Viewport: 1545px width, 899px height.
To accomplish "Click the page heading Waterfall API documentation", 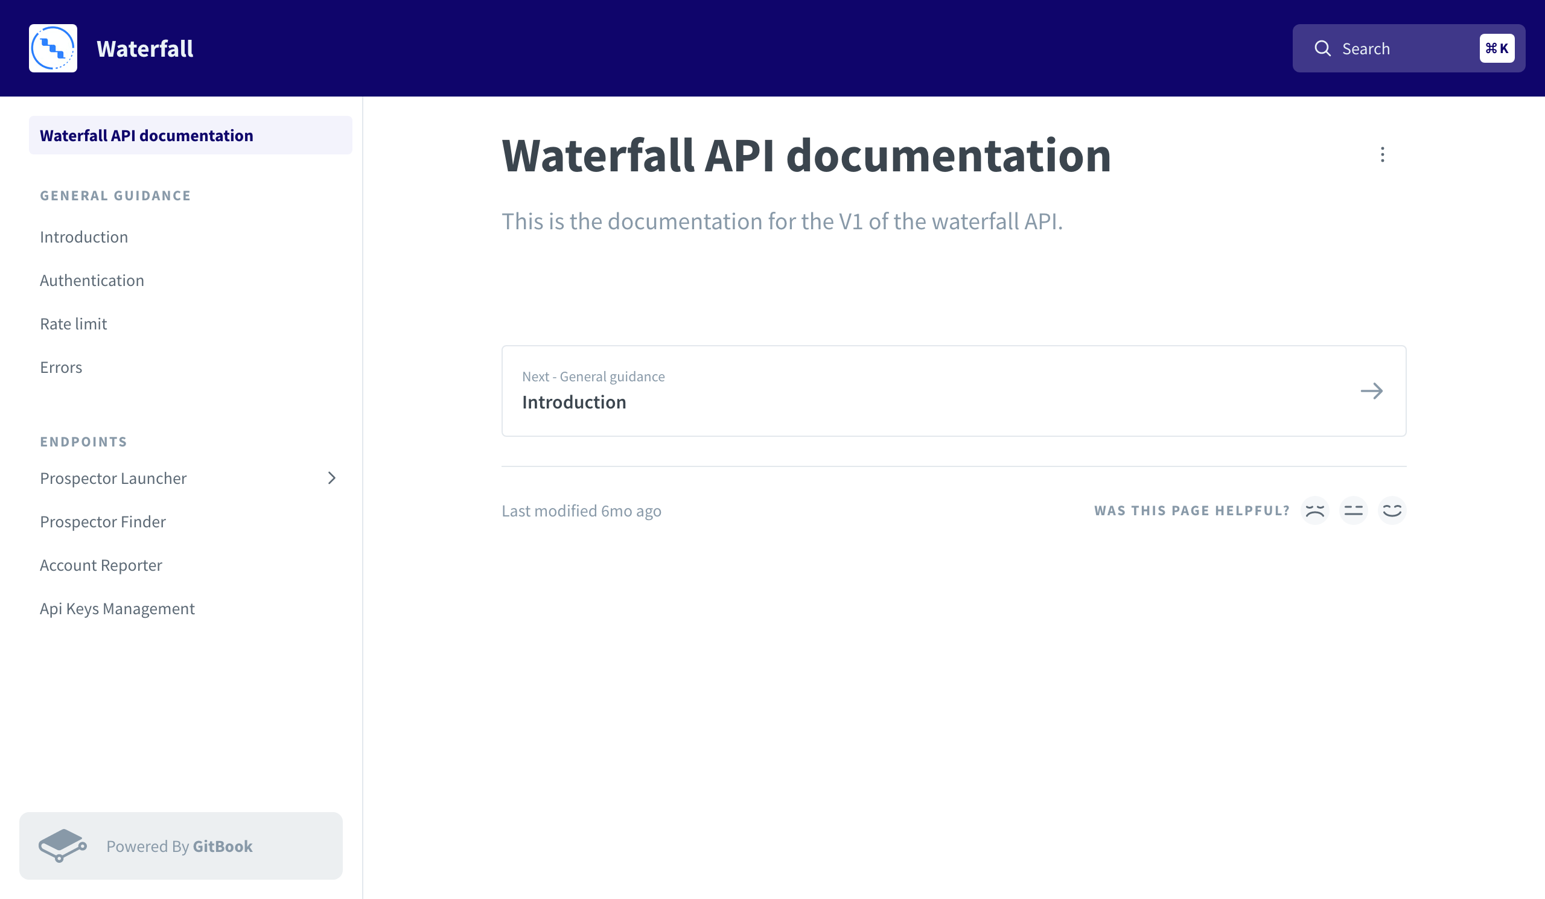I will point(806,156).
